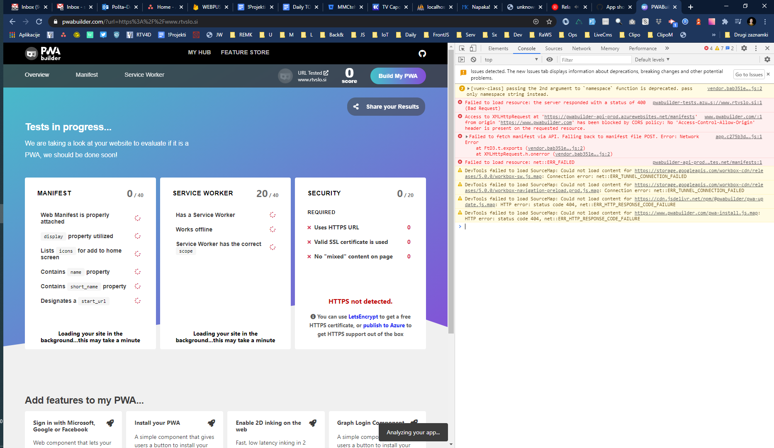Follow the publish to Azure link
The height and width of the screenshot is (448, 774).
tap(384, 325)
